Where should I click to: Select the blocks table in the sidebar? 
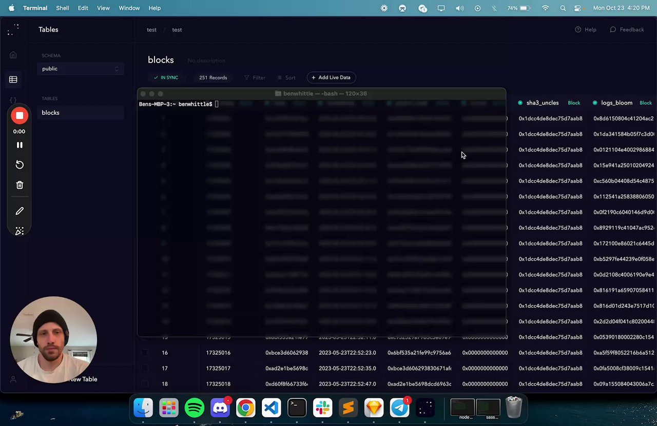[x=81, y=113]
